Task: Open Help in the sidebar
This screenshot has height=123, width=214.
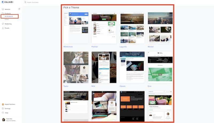Action: pyautogui.click(x=6, y=113)
